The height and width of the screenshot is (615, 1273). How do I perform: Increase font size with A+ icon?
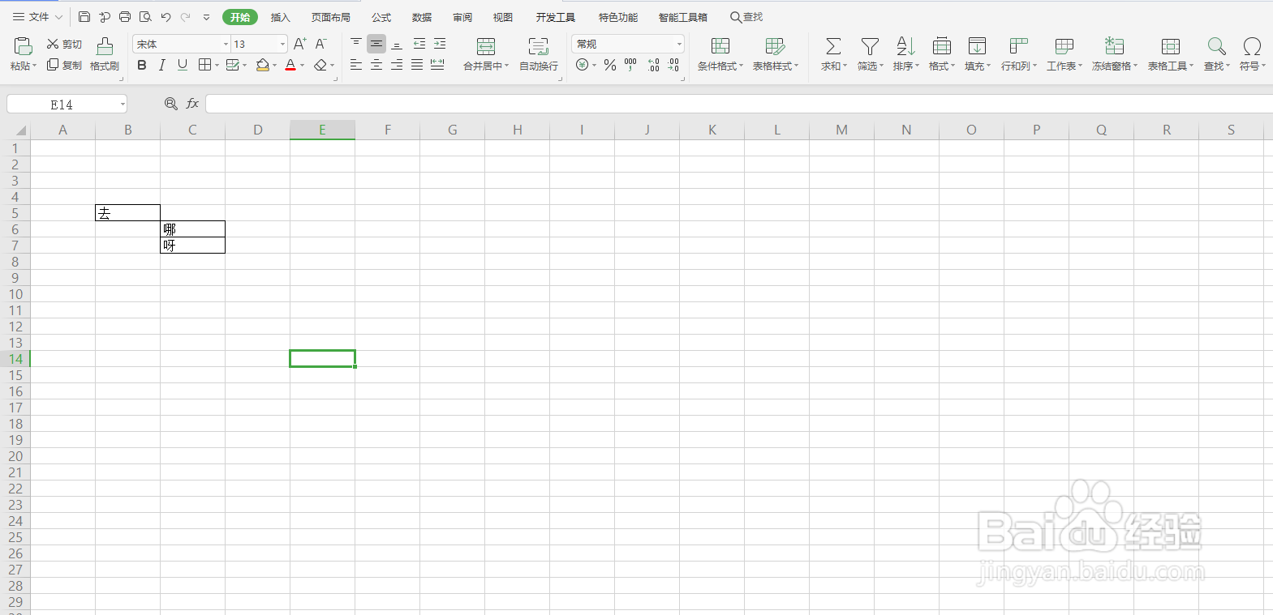pos(299,44)
